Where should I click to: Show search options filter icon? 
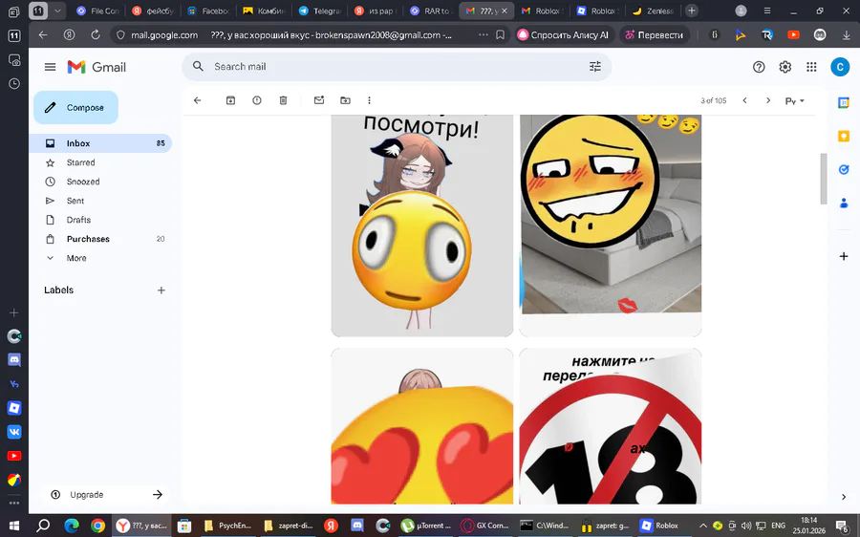click(x=595, y=66)
